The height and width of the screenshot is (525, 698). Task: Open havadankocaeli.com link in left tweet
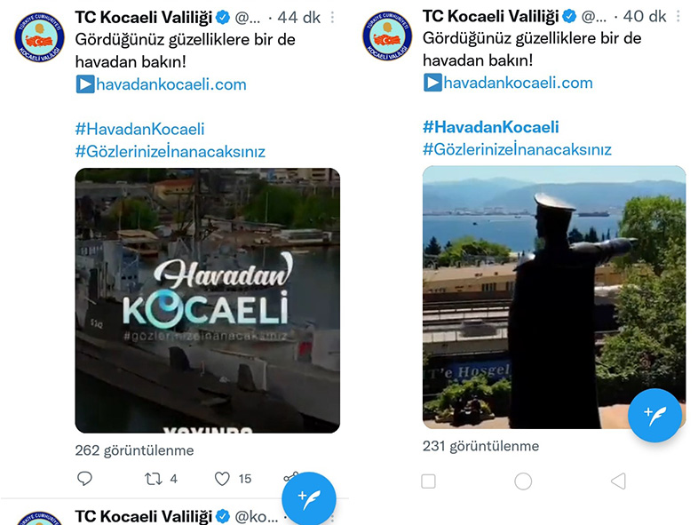(171, 84)
